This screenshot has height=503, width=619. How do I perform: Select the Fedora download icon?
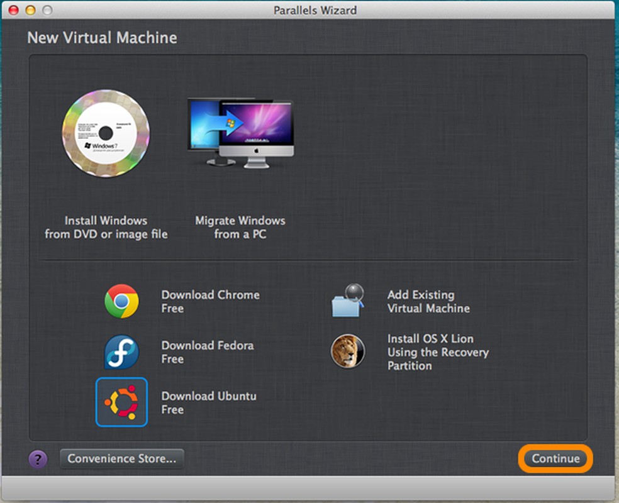[121, 352]
